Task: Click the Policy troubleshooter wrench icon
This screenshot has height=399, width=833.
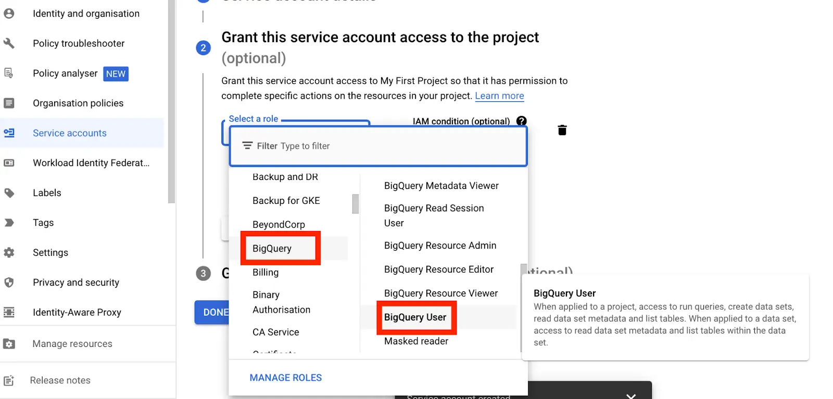Action: 9,43
